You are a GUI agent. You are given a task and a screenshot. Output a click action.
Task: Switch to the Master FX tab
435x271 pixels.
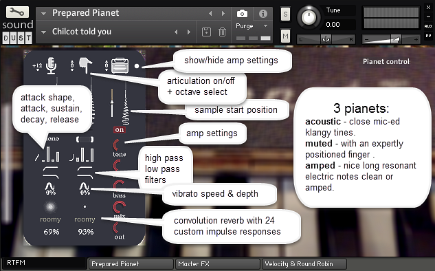coord(218,264)
